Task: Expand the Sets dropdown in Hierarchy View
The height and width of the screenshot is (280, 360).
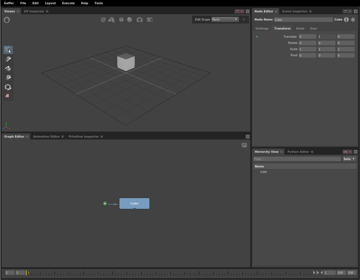Action: pos(349,159)
